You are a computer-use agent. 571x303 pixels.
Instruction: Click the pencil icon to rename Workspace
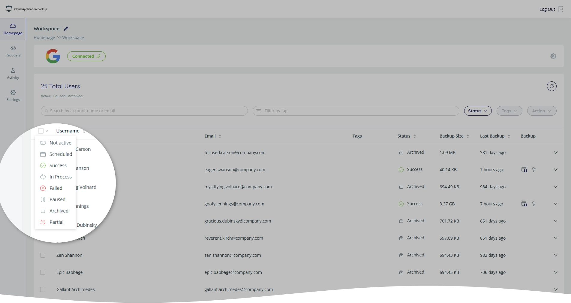66,29
